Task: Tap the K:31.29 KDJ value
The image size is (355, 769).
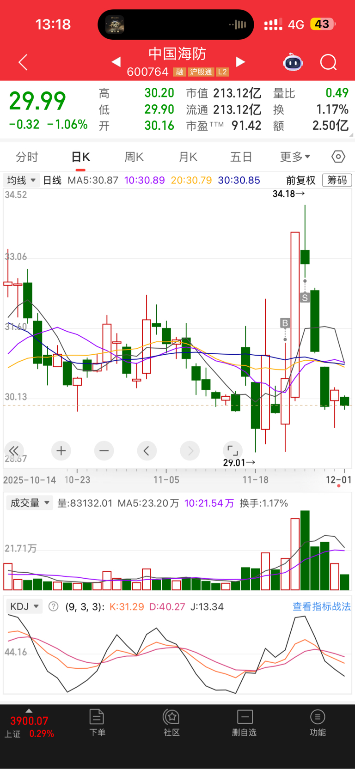Action: click(x=127, y=606)
